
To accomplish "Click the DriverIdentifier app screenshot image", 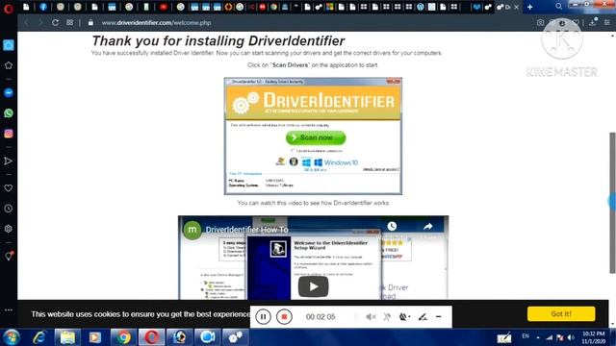I will click(x=313, y=136).
